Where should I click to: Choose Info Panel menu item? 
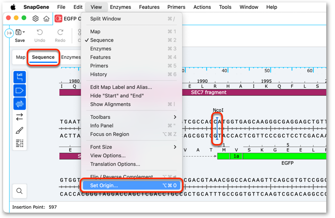coord(132,126)
